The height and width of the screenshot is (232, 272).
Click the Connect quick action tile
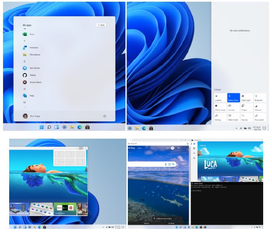coord(234,108)
